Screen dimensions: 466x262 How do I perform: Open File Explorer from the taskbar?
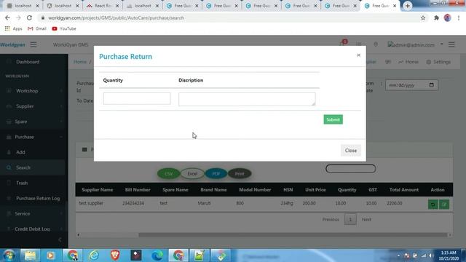click(x=30, y=255)
